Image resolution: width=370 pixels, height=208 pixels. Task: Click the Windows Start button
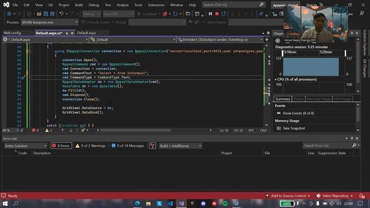pyautogui.click(x=5, y=203)
